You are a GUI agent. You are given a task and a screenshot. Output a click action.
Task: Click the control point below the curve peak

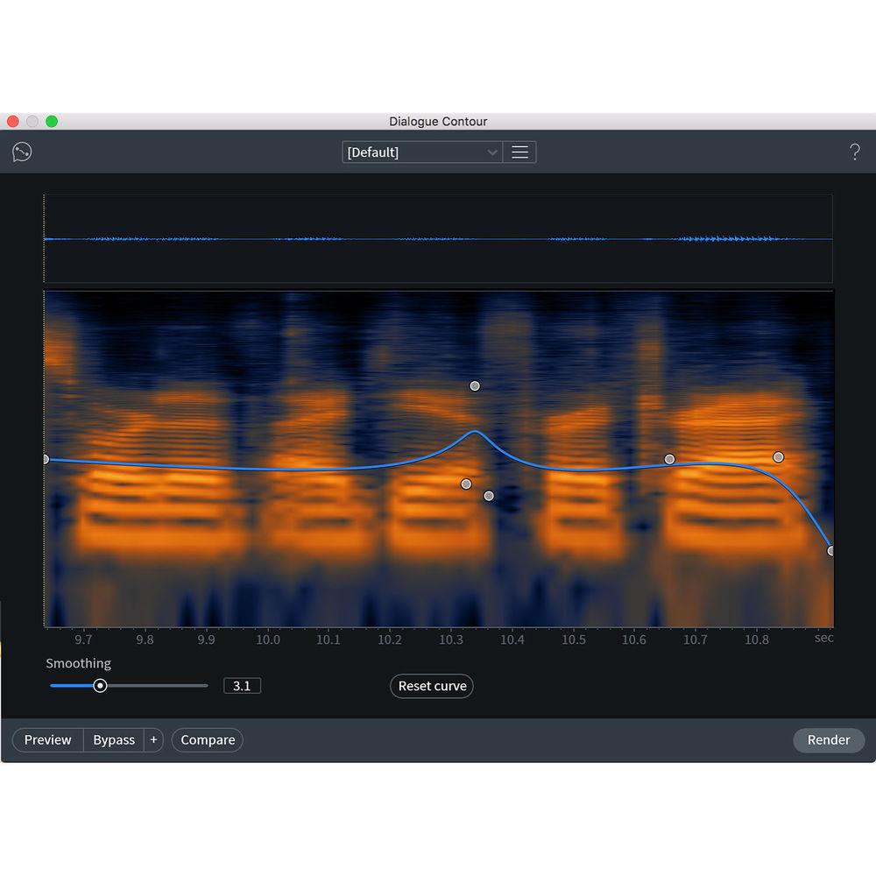click(x=465, y=484)
